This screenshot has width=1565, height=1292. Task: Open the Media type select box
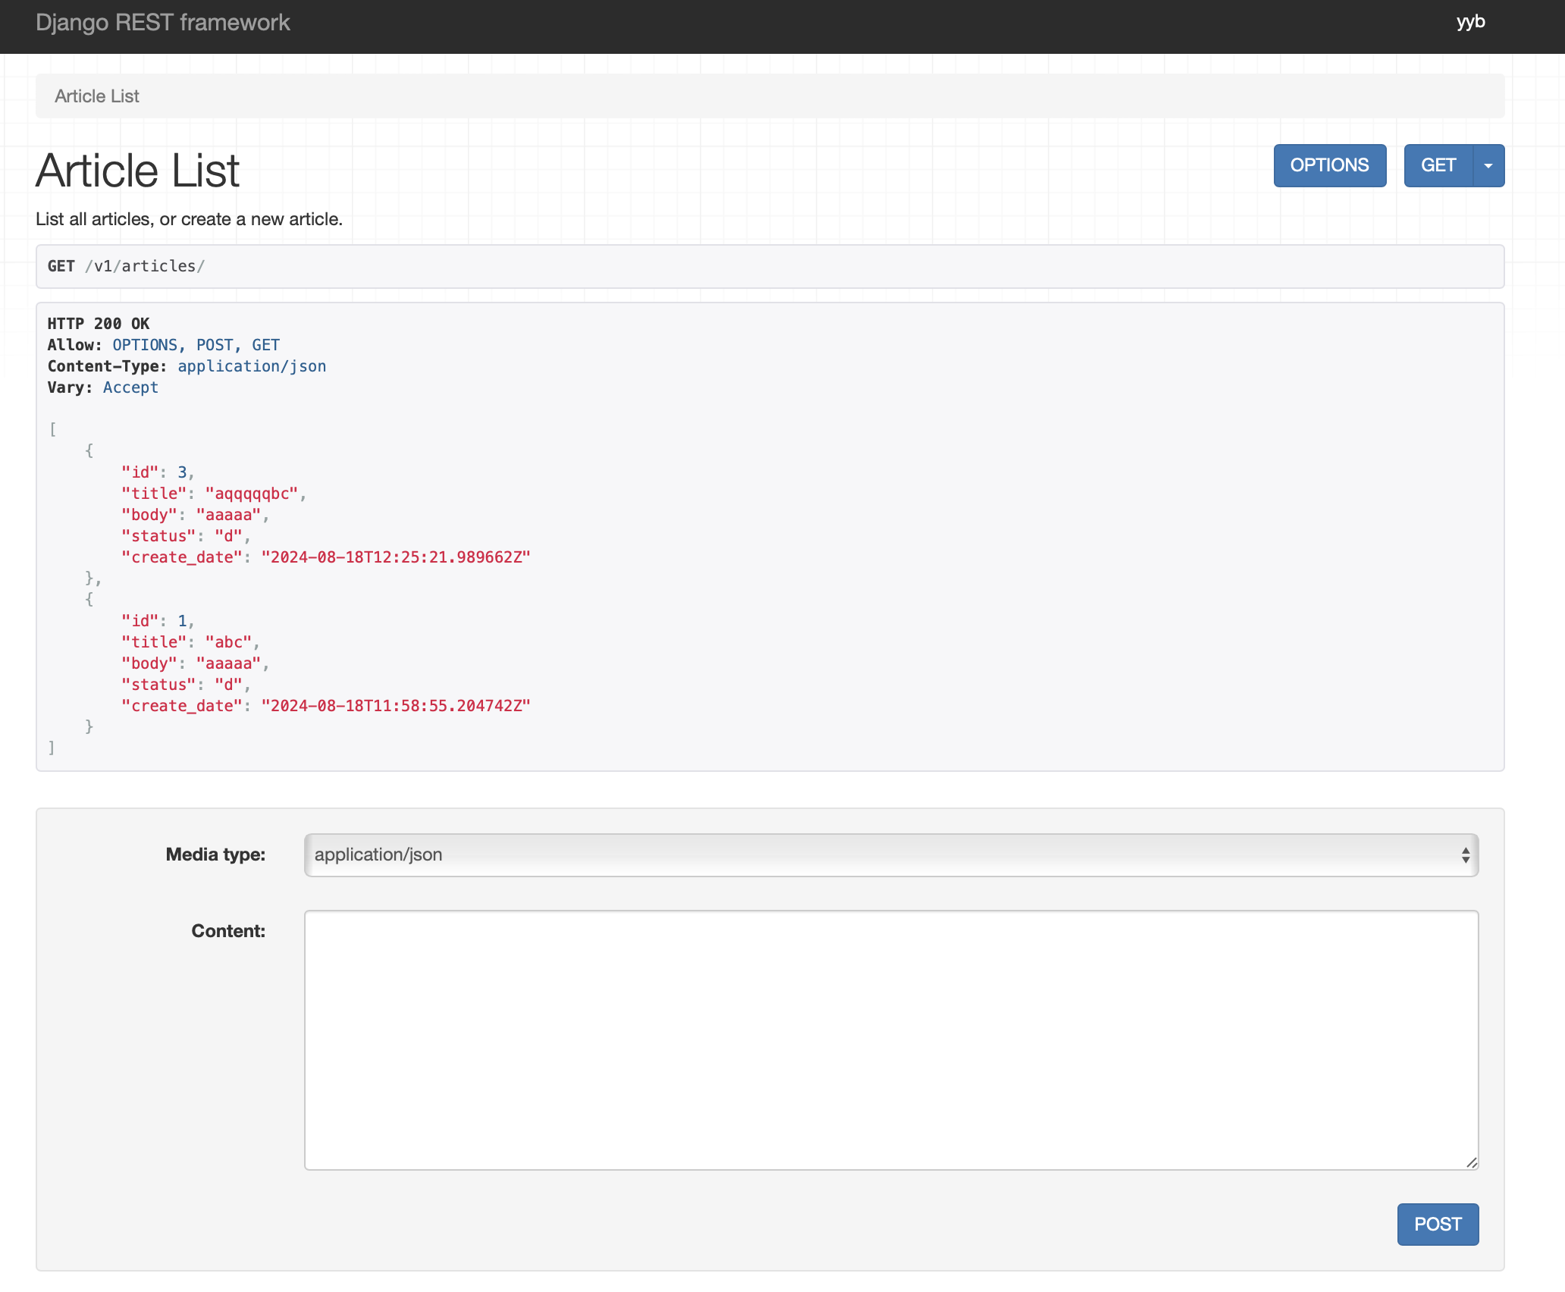coord(890,855)
